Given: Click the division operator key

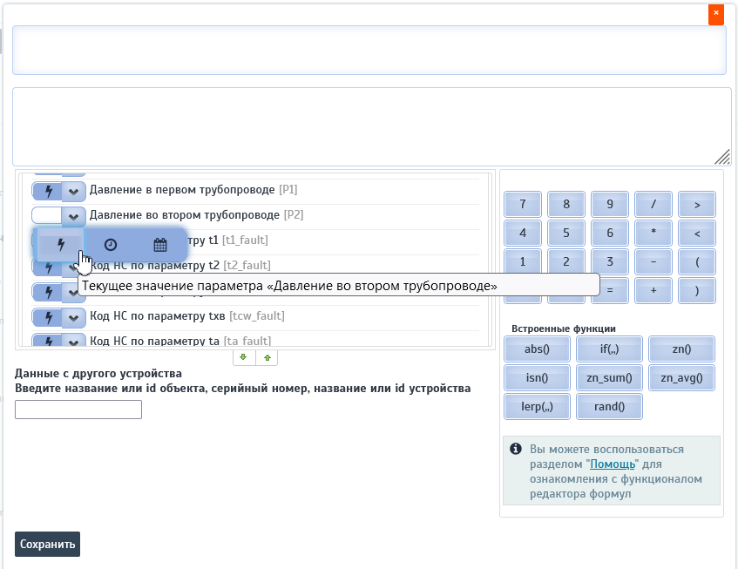Looking at the screenshot, I should [653, 205].
